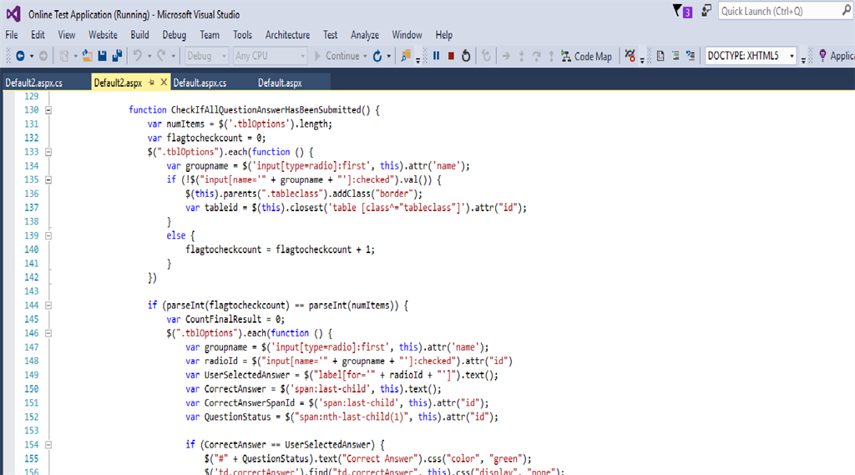Pause debugging with Break All icon
The image size is (855, 475).
(x=436, y=56)
